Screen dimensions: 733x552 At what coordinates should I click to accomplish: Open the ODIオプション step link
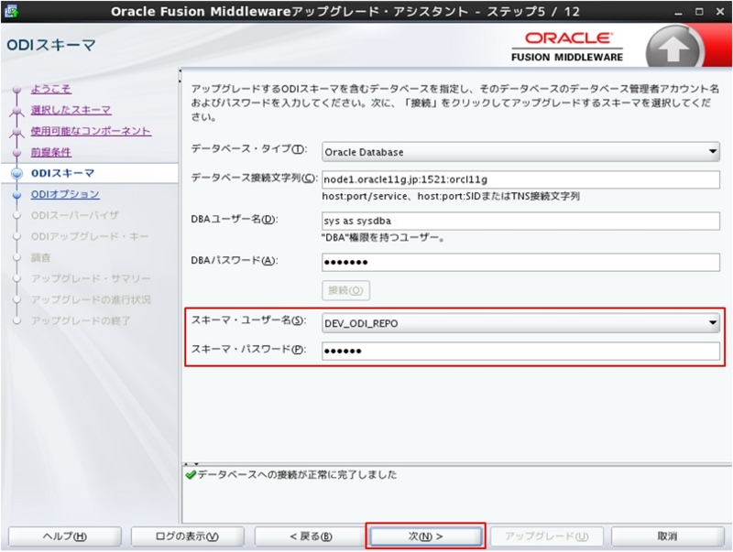(65, 194)
